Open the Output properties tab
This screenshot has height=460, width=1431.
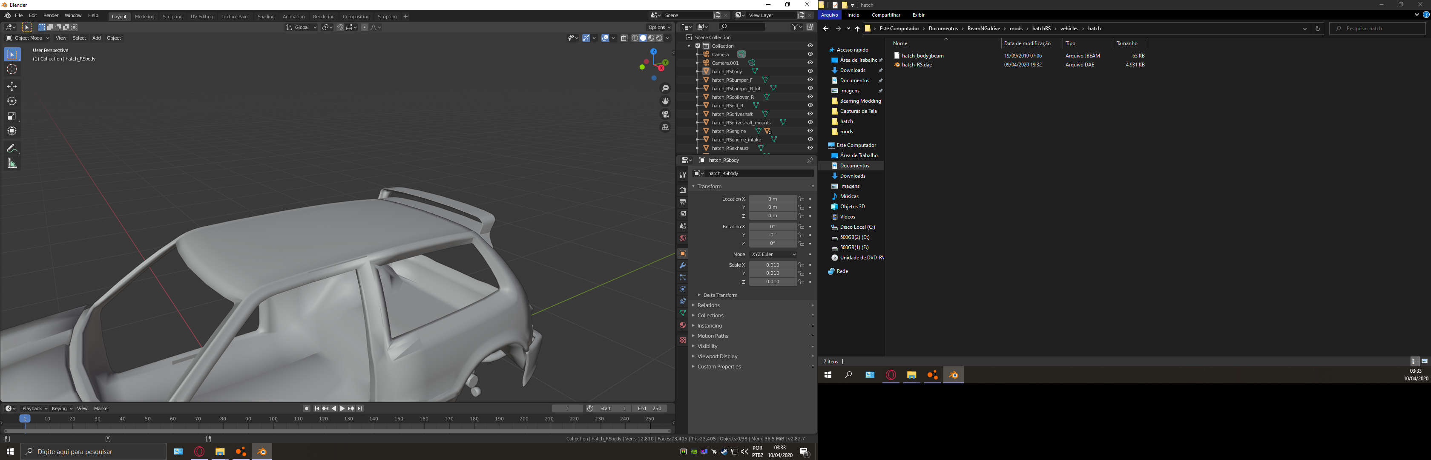[683, 202]
